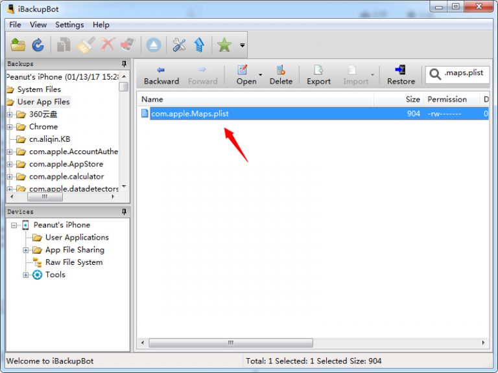Viewport: 498px width, 373px height.
Task: Click the Backups tree scroll down arrow
Action: 124,186
